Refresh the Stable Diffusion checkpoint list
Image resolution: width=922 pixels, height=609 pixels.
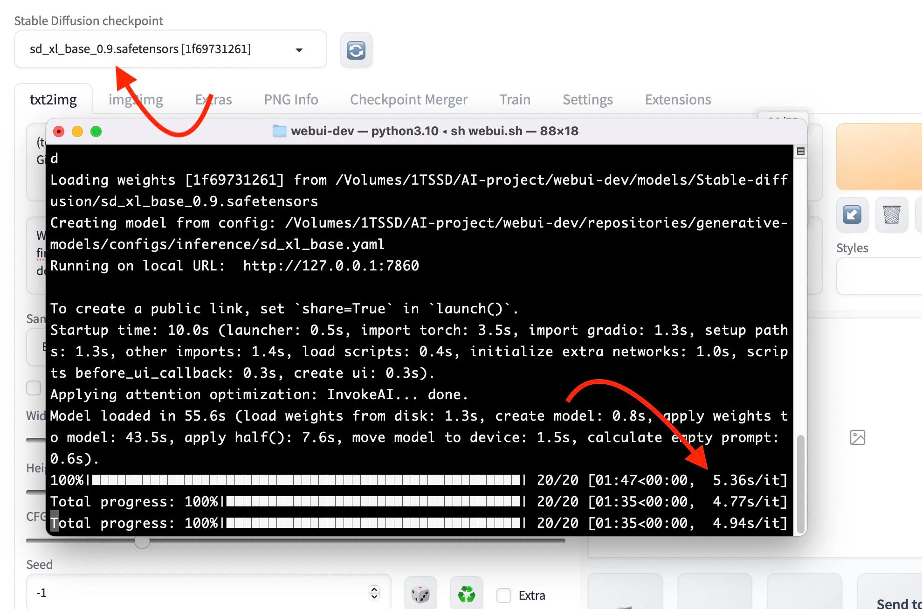[356, 50]
